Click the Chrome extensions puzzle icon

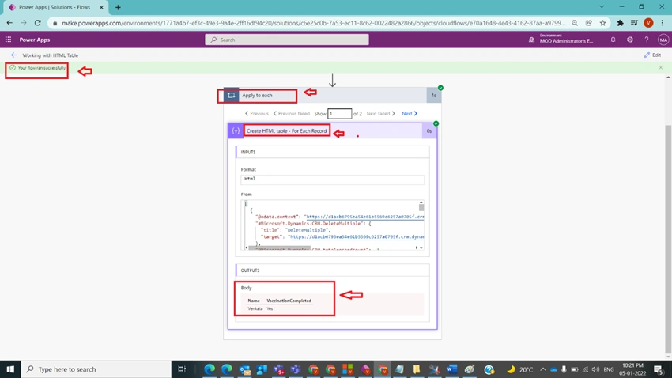[620, 23]
